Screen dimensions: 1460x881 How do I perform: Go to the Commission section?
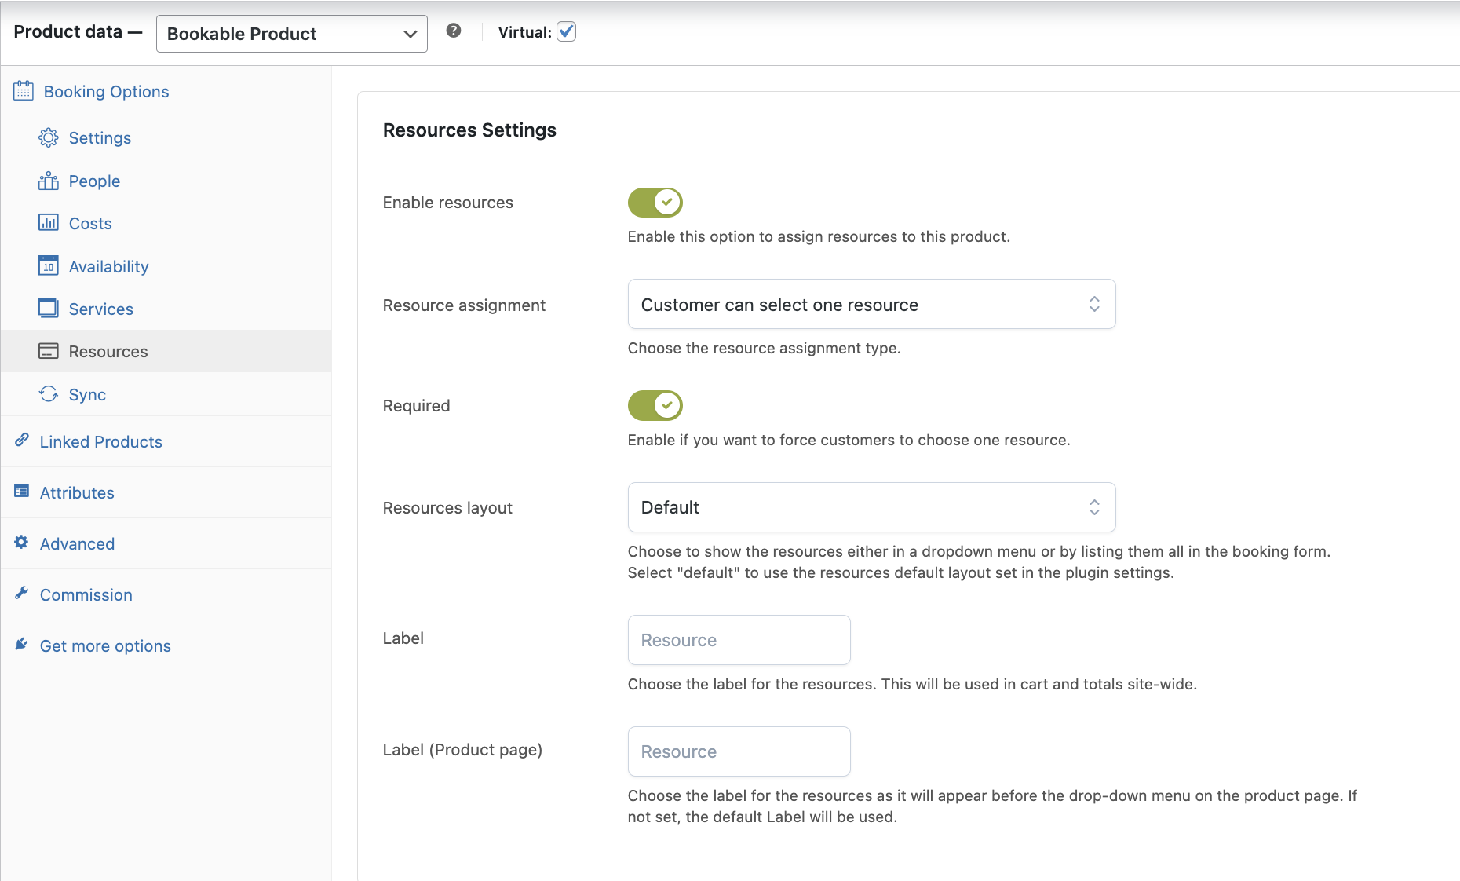click(x=86, y=595)
